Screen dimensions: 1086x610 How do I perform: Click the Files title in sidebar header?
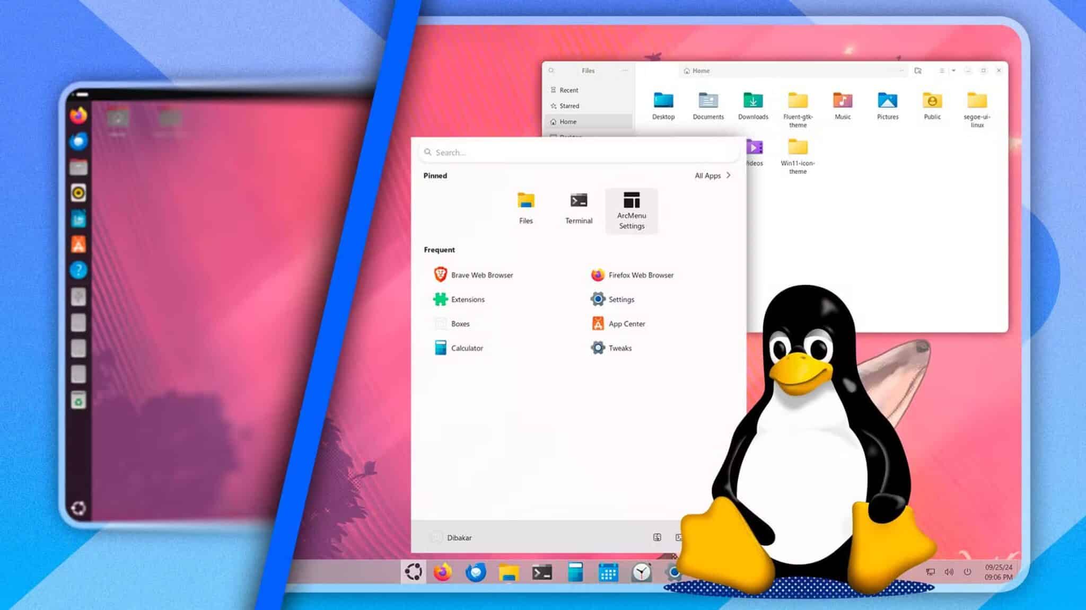588,70
